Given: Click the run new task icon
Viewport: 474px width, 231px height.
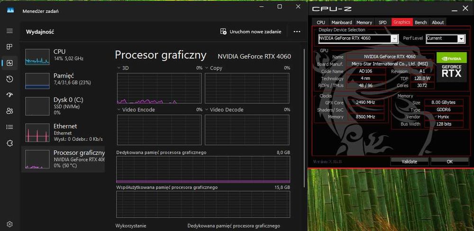Looking at the screenshot, I should (x=223, y=31).
